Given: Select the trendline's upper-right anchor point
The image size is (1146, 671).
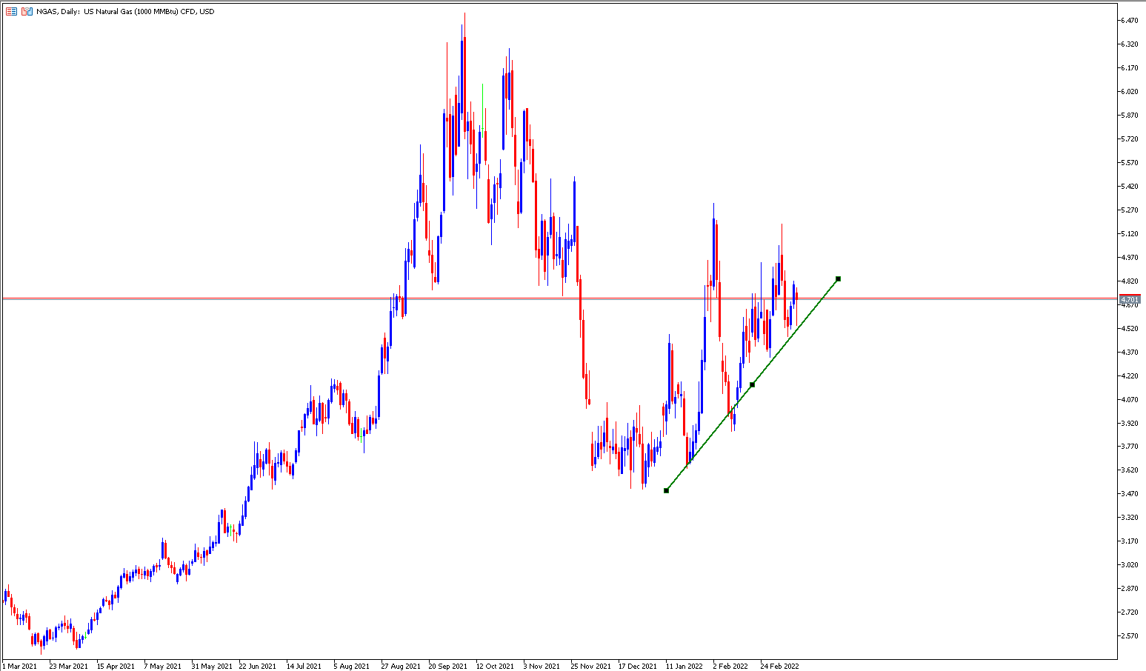Looking at the screenshot, I should click(x=838, y=278).
